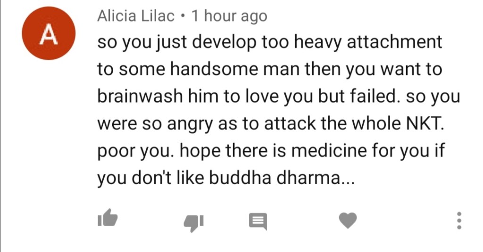The image size is (483, 252).
Task: Open the reply speech bubble icon
Action: [x=258, y=221]
